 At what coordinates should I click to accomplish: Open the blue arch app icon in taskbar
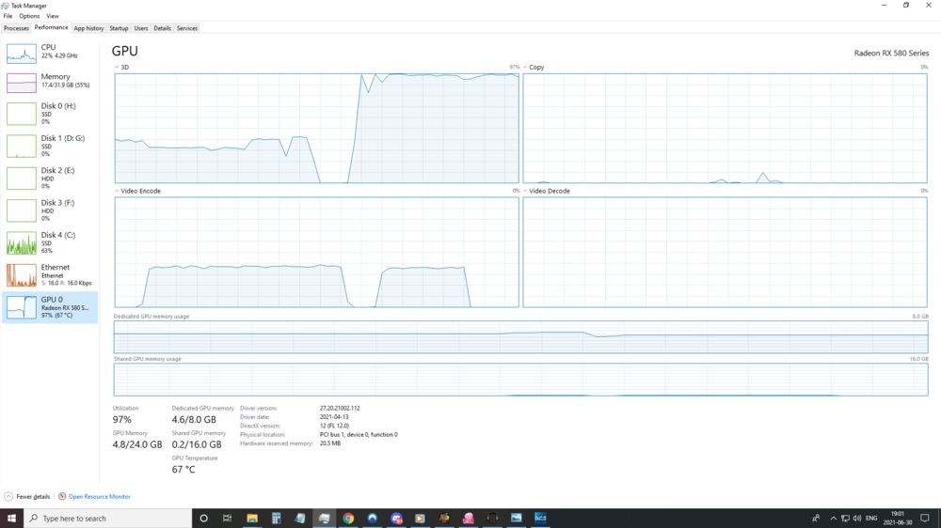pyautogui.click(x=372, y=518)
